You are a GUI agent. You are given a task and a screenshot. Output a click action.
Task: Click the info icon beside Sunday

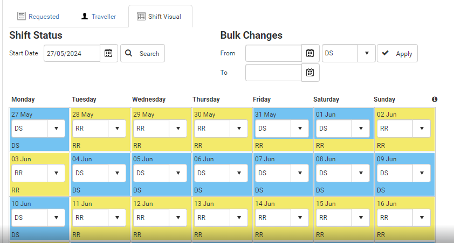click(x=434, y=99)
